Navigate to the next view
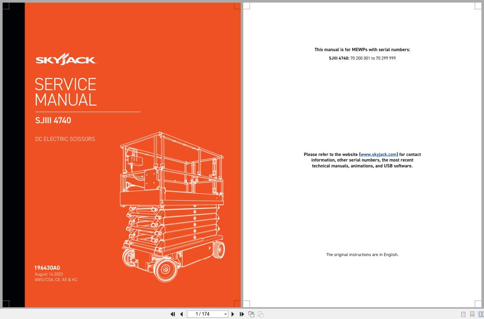This screenshot has height=319, width=484. (260, 314)
